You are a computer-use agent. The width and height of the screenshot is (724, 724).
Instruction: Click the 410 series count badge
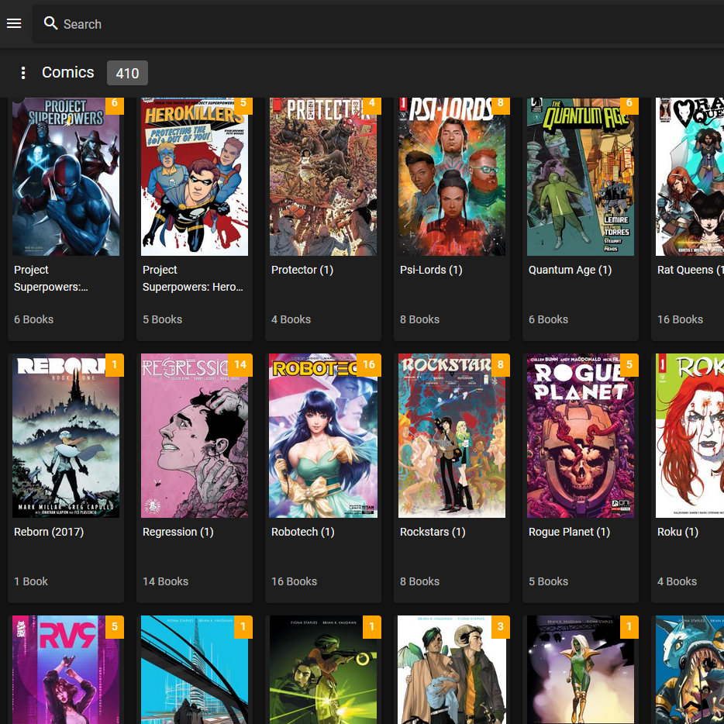coord(127,73)
